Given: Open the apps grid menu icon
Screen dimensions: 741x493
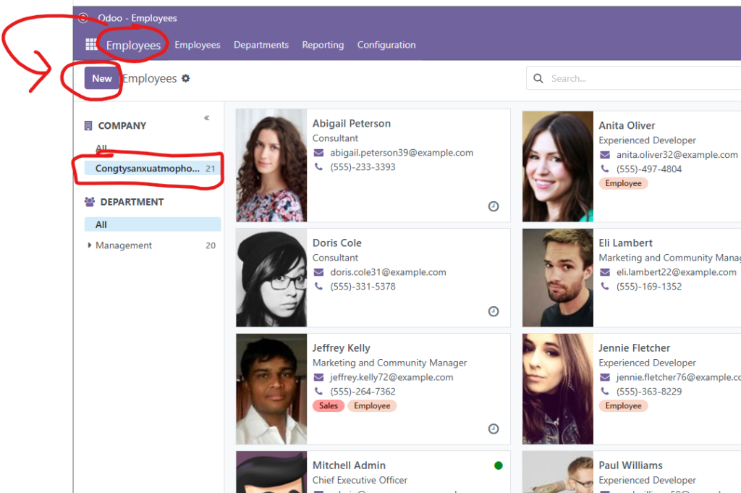Looking at the screenshot, I should (x=91, y=45).
